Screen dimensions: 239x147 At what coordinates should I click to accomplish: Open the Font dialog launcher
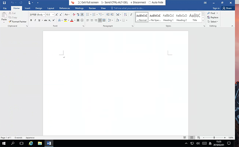pos(83,26)
